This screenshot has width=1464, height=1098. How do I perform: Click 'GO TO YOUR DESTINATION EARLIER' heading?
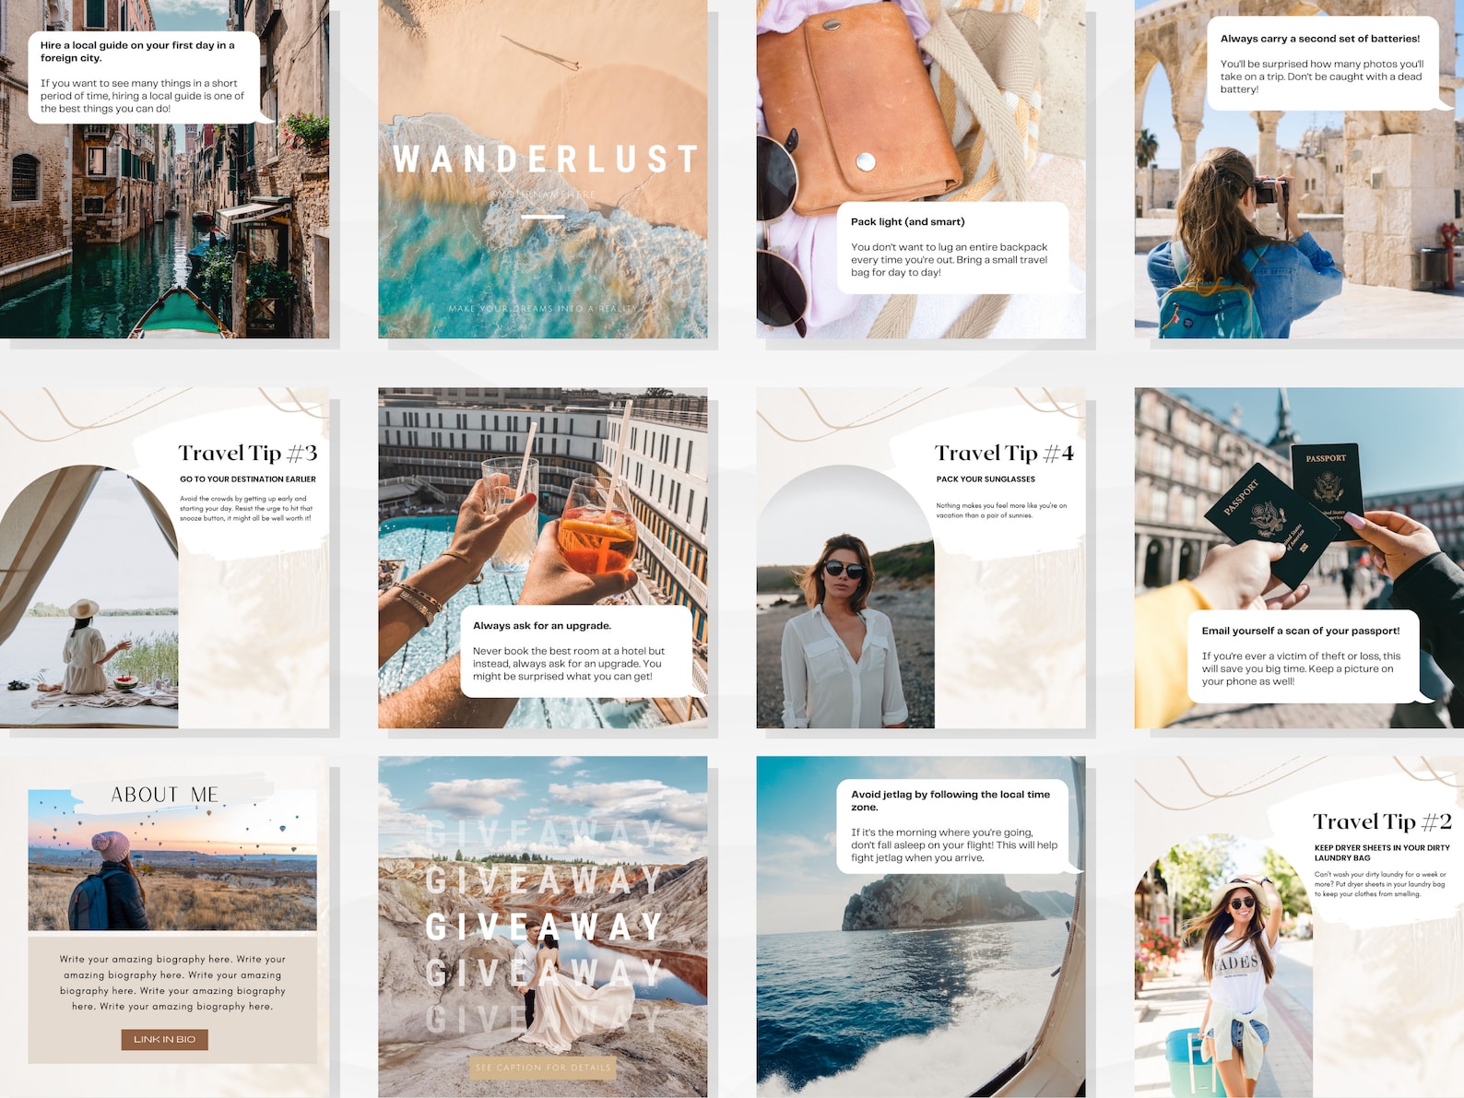pyautogui.click(x=248, y=479)
